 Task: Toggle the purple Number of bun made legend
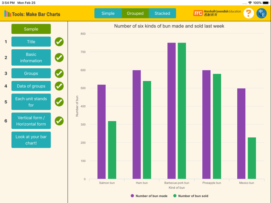[149, 196]
